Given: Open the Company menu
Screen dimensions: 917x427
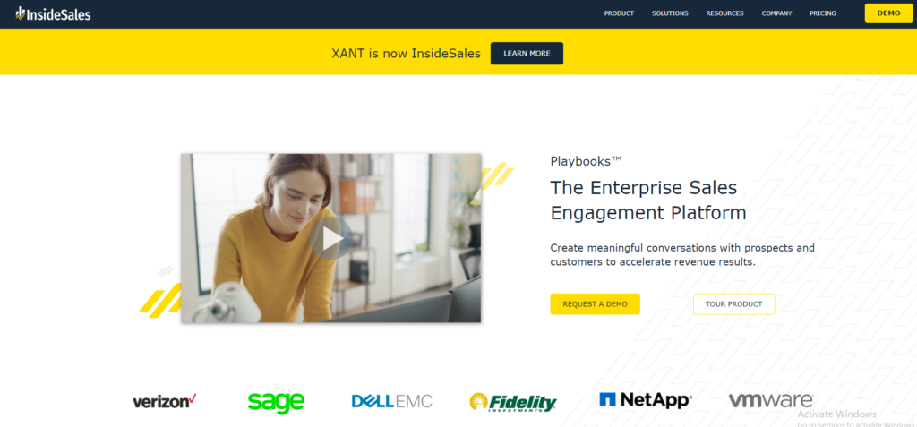Looking at the screenshot, I should point(776,13).
